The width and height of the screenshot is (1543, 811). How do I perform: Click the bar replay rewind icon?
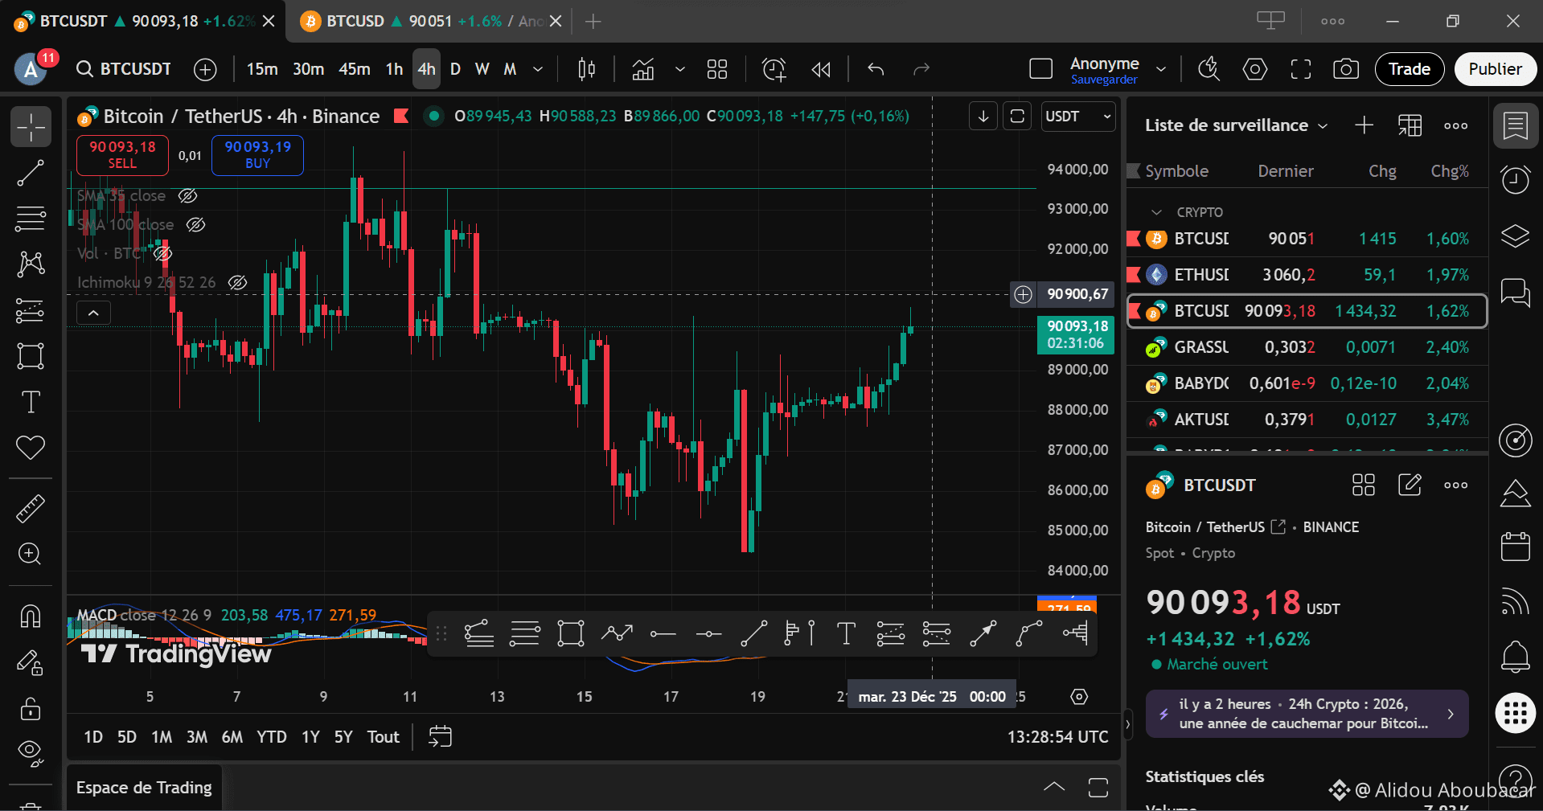[820, 69]
